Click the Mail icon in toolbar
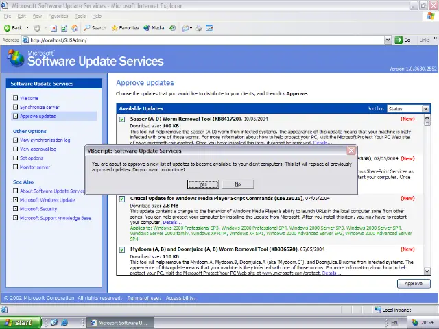This screenshot has width=439, height=329. (x=185, y=28)
